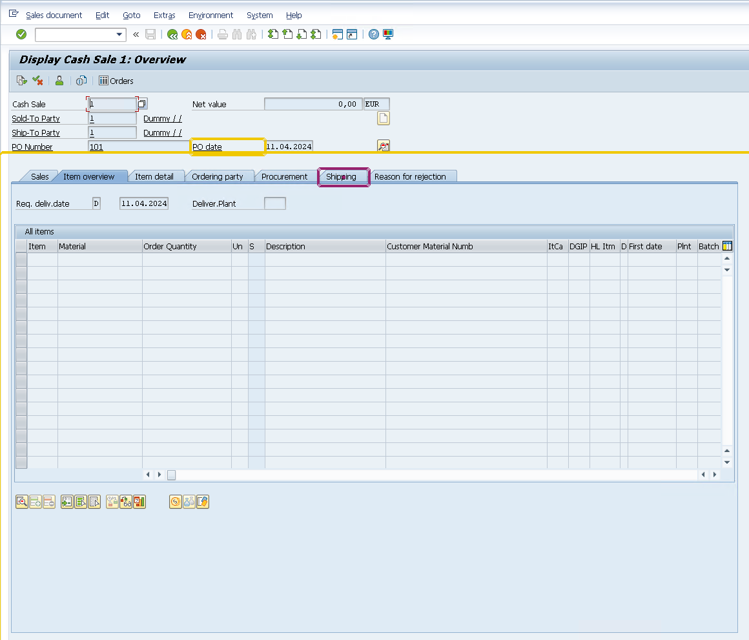Select the first row selector in items table
The image size is (749, 640).
click(x=21, y=260)
